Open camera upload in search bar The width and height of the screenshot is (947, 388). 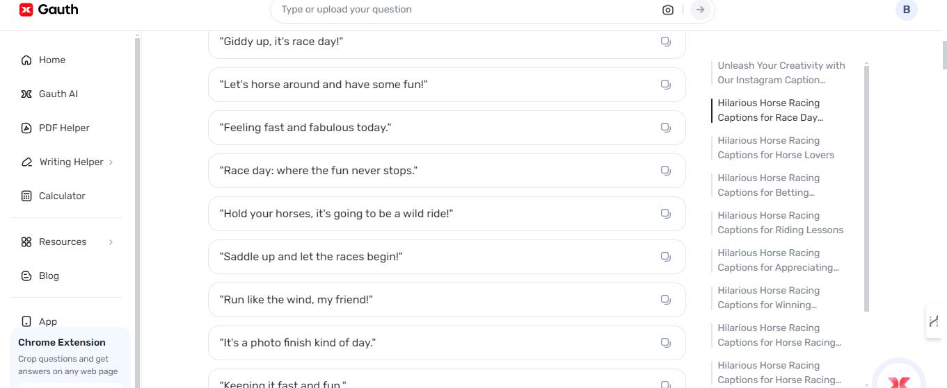point(668,10)
